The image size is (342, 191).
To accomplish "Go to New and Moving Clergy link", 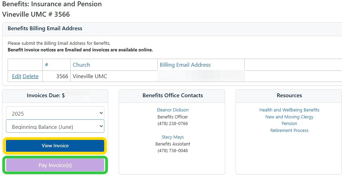I will pos(289,117).
